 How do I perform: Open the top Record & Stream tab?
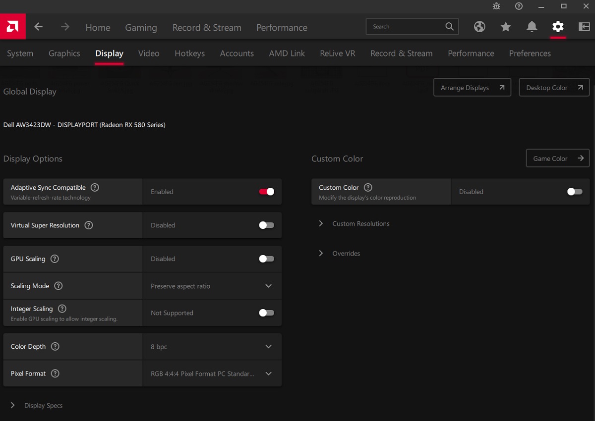207,28
